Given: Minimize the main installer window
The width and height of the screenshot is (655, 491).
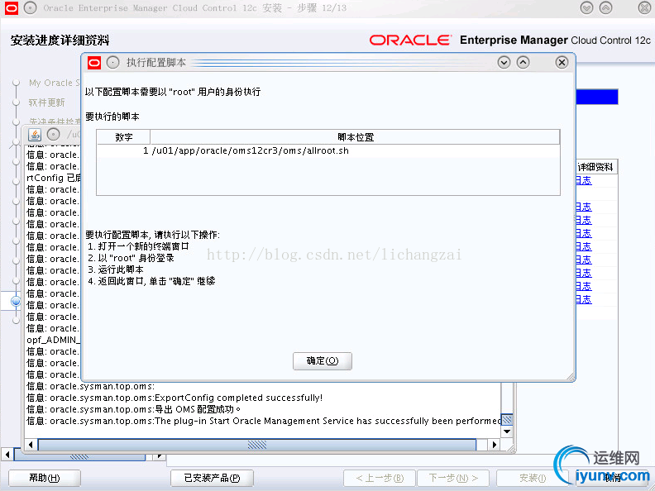Looking at the screenshot, I should pyautogui.click(x=586, y=7).
